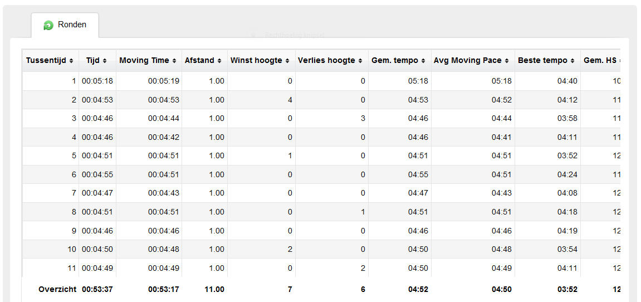
Task: Click the green Ronden refresh icon
Action: 48,26
